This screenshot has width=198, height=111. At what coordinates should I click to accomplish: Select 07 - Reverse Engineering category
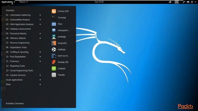coord(18,43)
